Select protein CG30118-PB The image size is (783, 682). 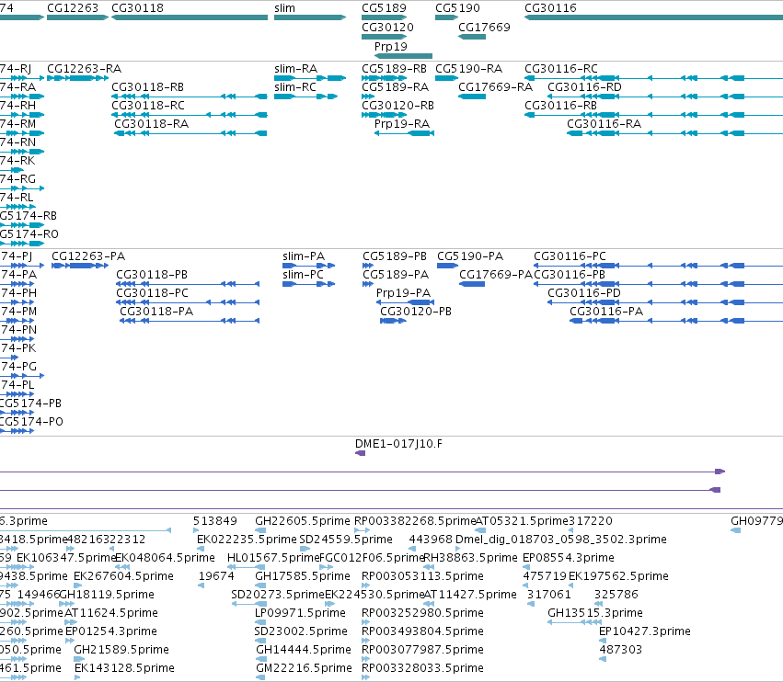(x=152, y=275)
